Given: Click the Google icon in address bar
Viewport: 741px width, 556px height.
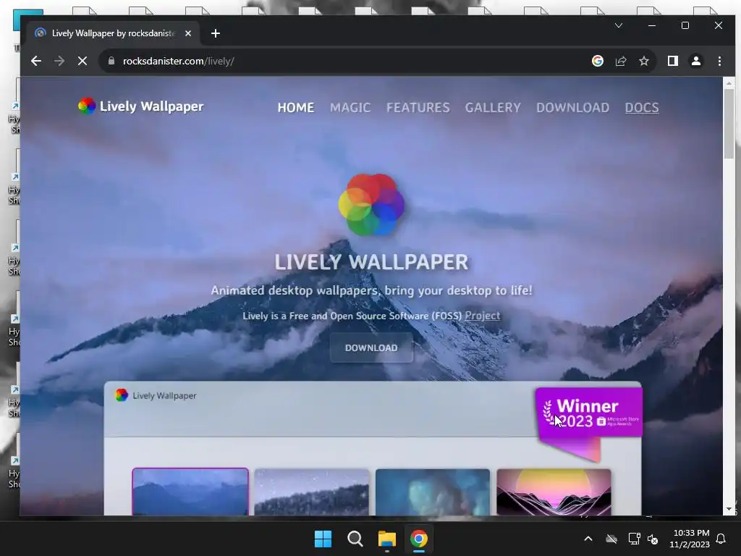Looking at the screenshot, I should pyautogui.click(x=597, y=61).
